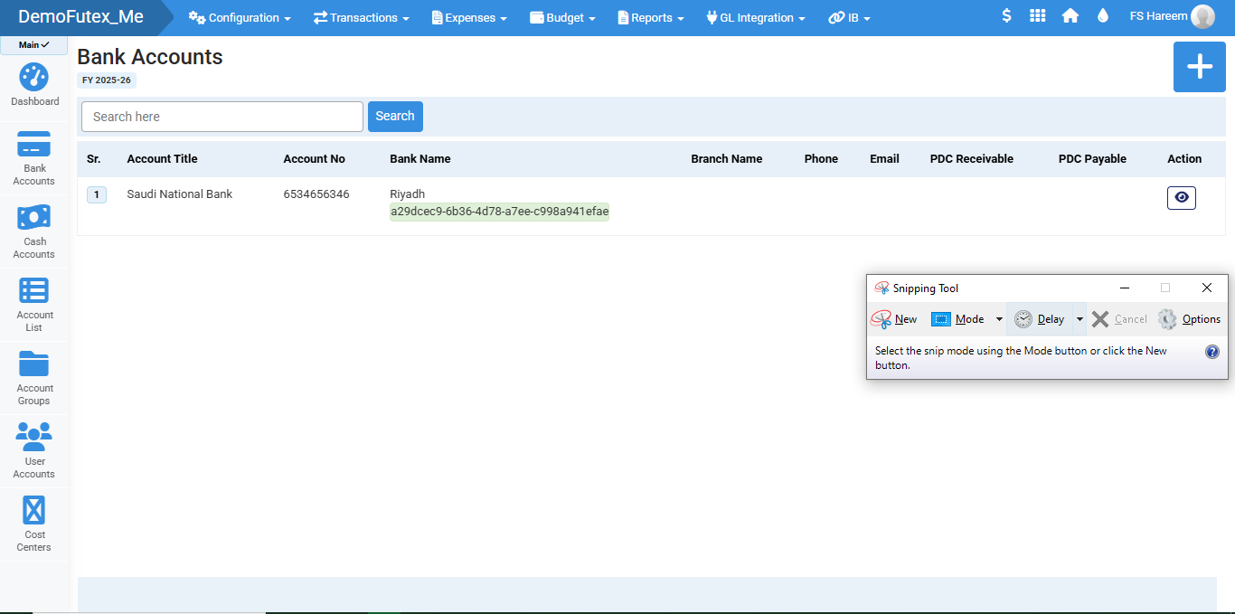Click the blue Search button

click(x=395, y=117)
